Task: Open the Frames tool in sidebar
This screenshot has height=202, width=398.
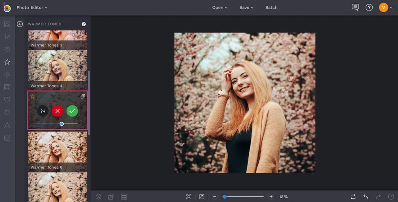Action: coord(7,87)
